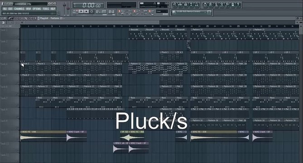Image resolution: width=303 pixels, height=163 pixels.
Task: Select the VEH2 FX - 060 audio clip
Action: click(137, 136)
